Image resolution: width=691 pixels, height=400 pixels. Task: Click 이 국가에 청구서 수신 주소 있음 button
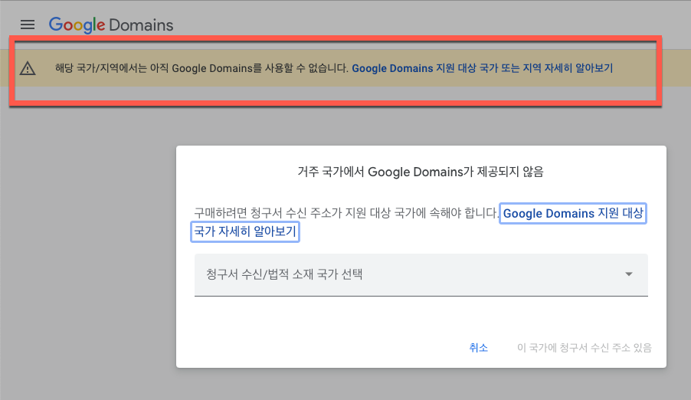584,348
